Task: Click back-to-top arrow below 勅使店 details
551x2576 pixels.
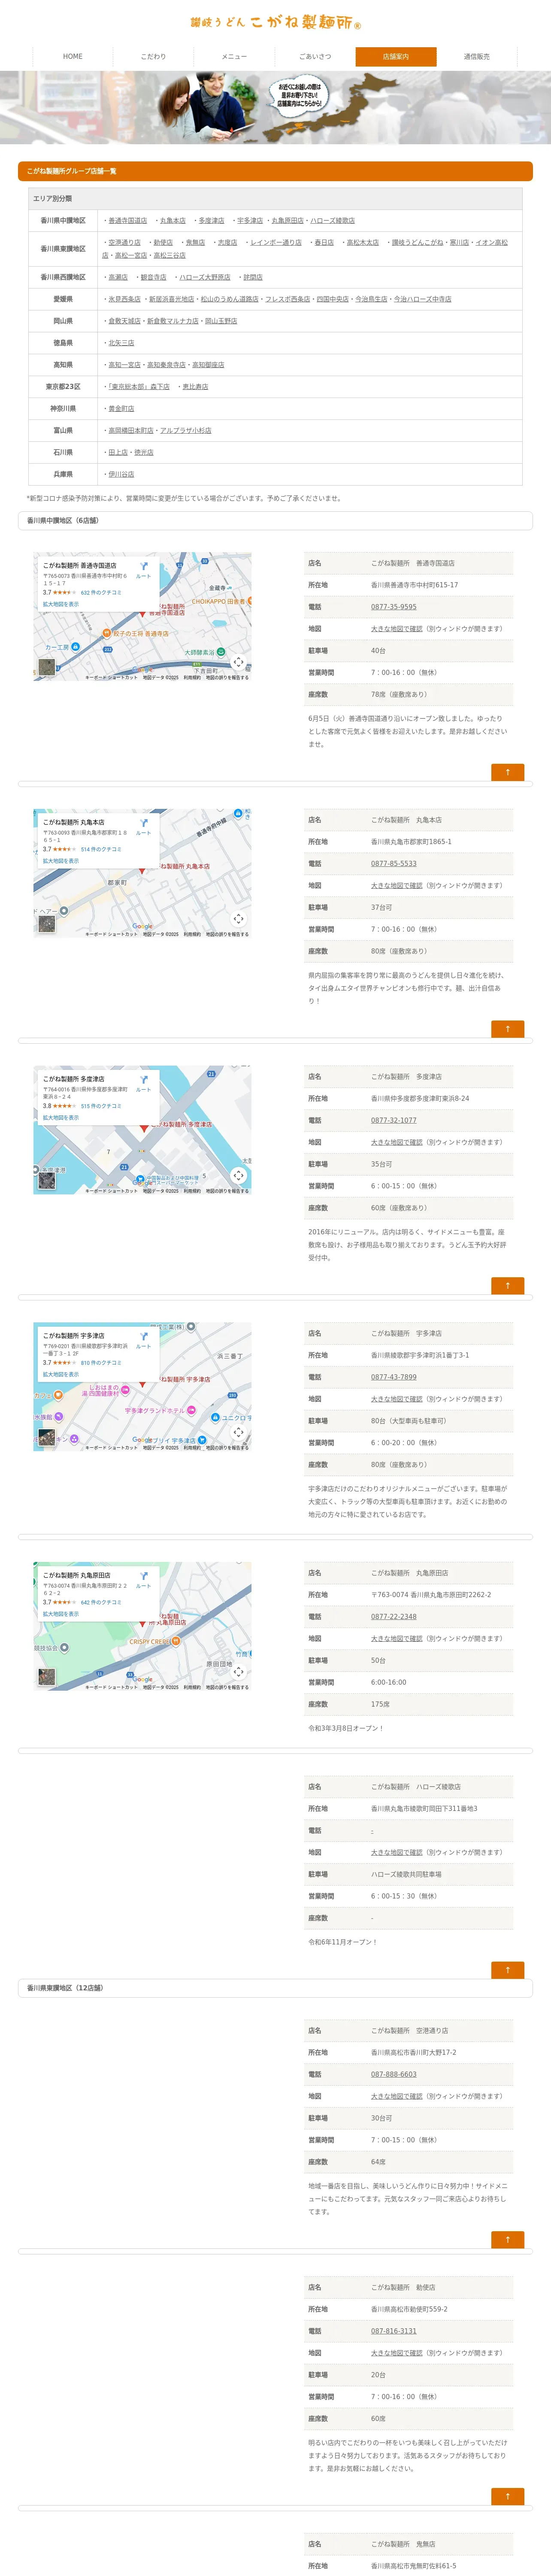Action: coord(508,2496)
